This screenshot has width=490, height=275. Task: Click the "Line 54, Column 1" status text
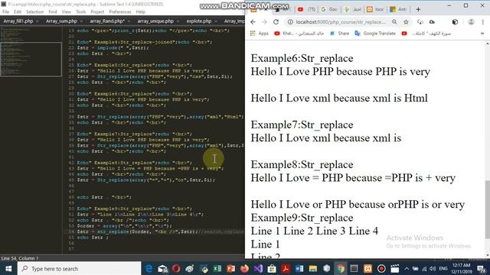20,258
